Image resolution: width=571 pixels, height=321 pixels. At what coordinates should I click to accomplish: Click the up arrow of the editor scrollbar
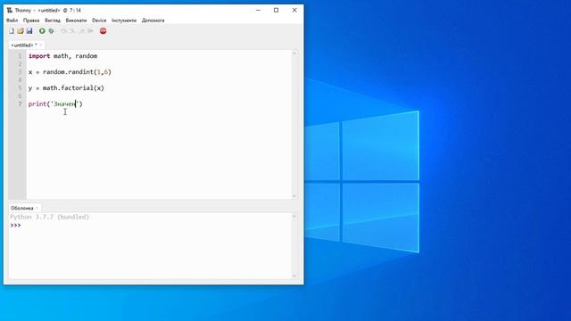[294, 53]
